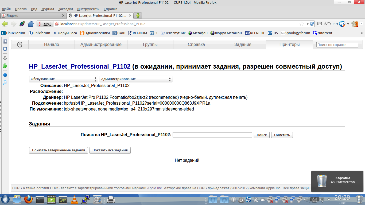Open the Принтеры CUPS tab
The height and width of the screenshot is (205, 365).
click(290, 45)
